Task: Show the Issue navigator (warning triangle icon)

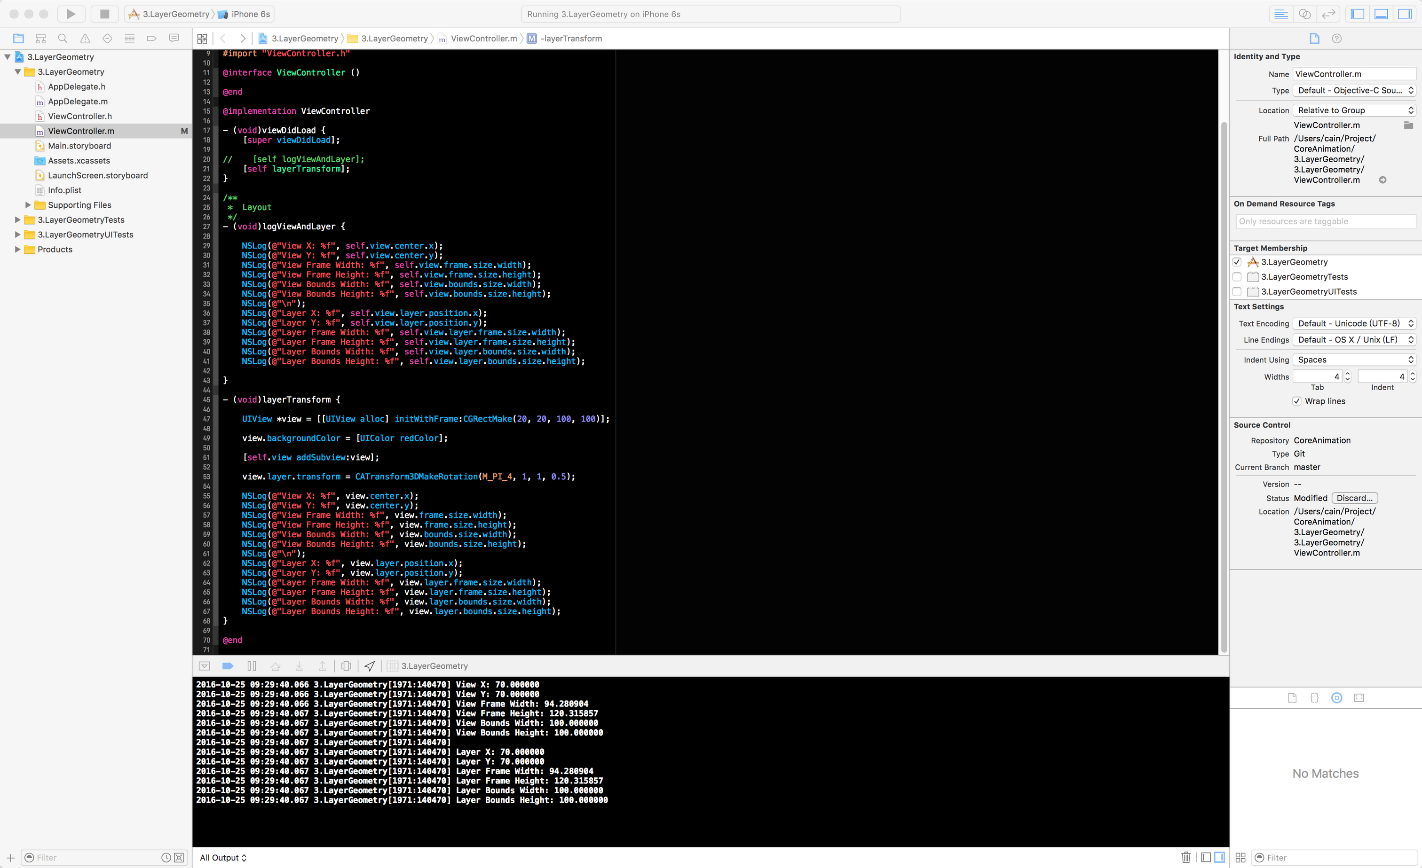Action: pyautogui.click(x=85, y=39)
